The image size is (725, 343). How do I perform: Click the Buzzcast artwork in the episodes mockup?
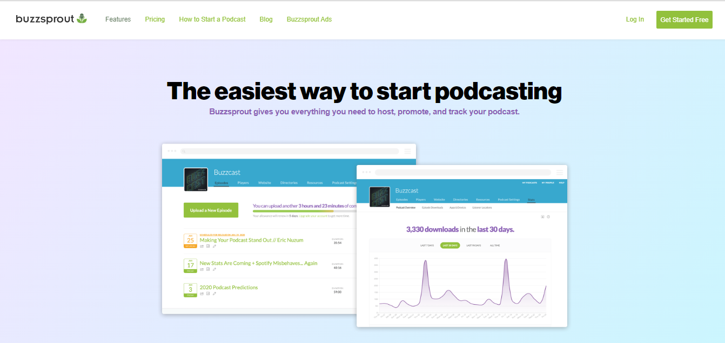click(196, 180)
